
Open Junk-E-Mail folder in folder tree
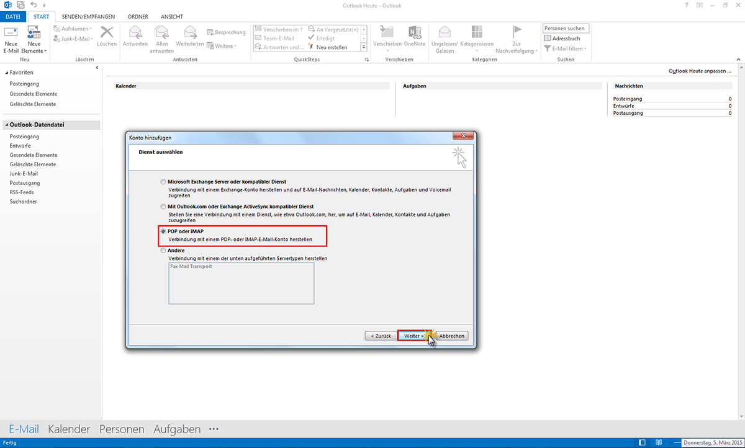[24, 174]
